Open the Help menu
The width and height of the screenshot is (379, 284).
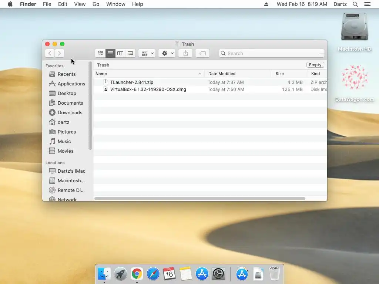tap(138, 4)
